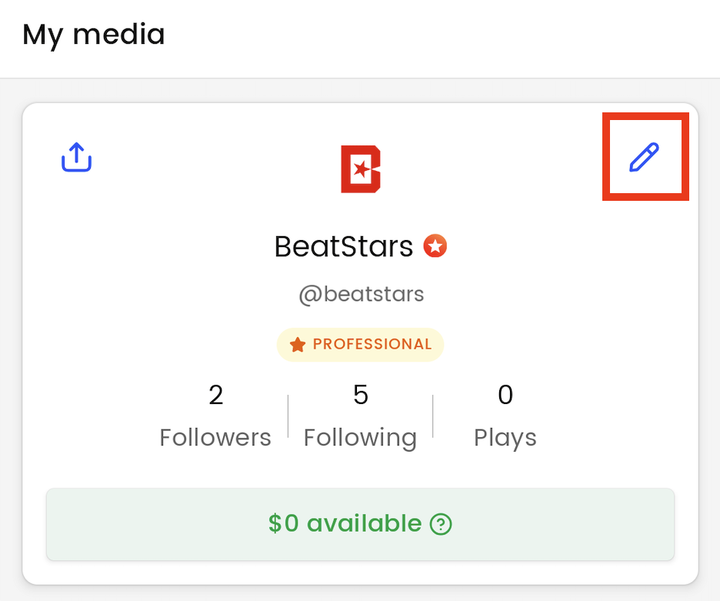720x601 pixels.
Task: Click the share profile upload icon
Action: coord(77,157)
